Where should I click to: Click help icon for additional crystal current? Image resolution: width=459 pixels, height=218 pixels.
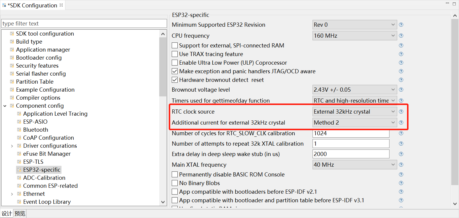(401, 122)
